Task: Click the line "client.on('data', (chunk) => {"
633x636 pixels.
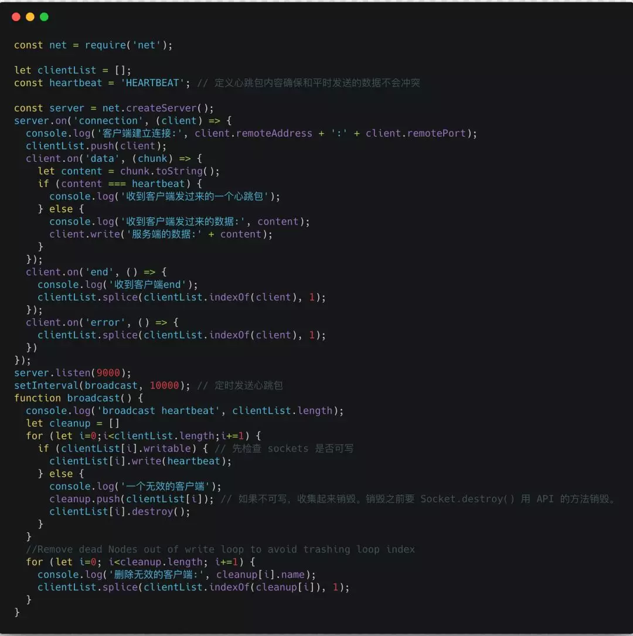Action: pos(114,158)
